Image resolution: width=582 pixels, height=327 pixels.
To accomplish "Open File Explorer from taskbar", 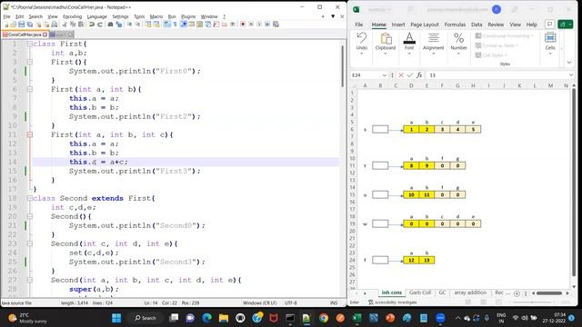I will click(x=224, y=318).
